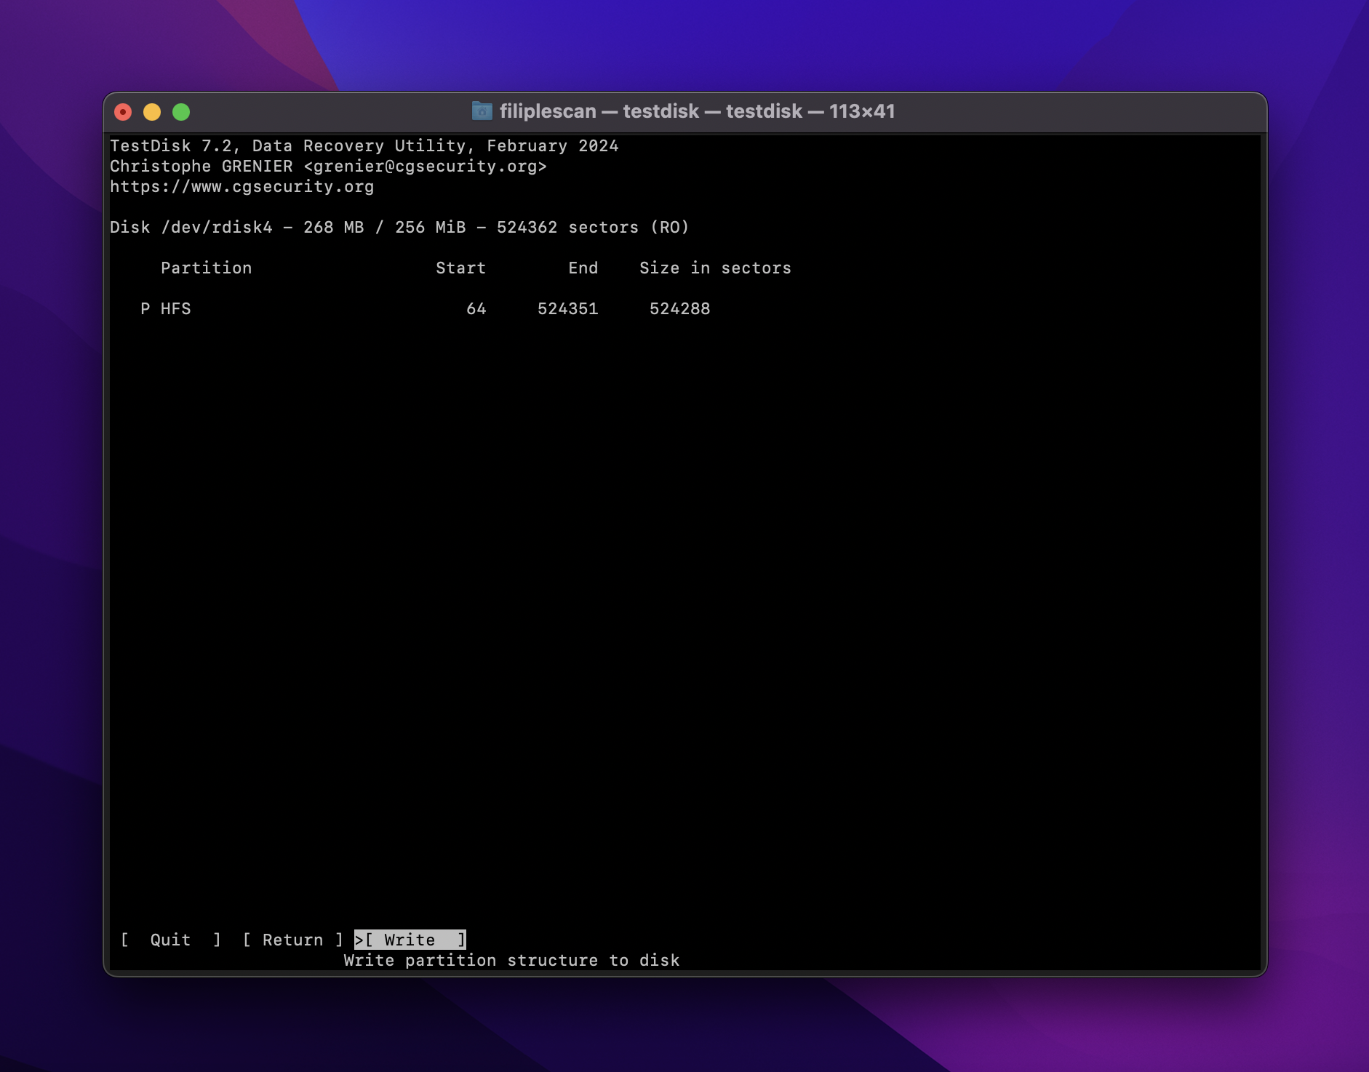Click the grenier@cgsecurity.org email address

(425, 166)
